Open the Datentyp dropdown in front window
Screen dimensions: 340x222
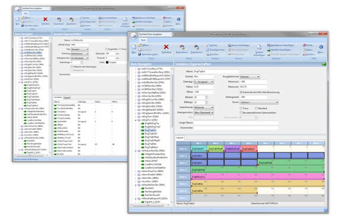(204, 81)
